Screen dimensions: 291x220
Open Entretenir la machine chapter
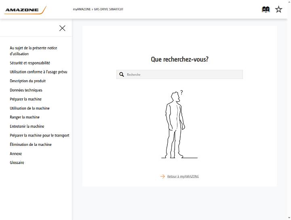(27, 127)
